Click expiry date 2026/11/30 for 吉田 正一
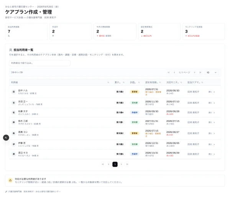This screenshot has width=230, height=198. point(152,101)
